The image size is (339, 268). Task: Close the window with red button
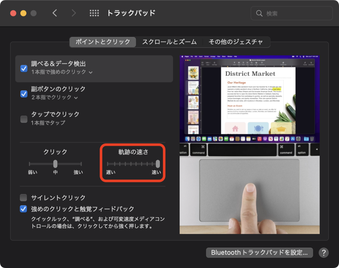(x=13, y=13)
